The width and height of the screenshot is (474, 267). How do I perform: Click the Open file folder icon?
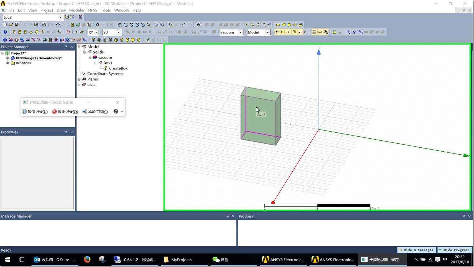pos(11,25)
